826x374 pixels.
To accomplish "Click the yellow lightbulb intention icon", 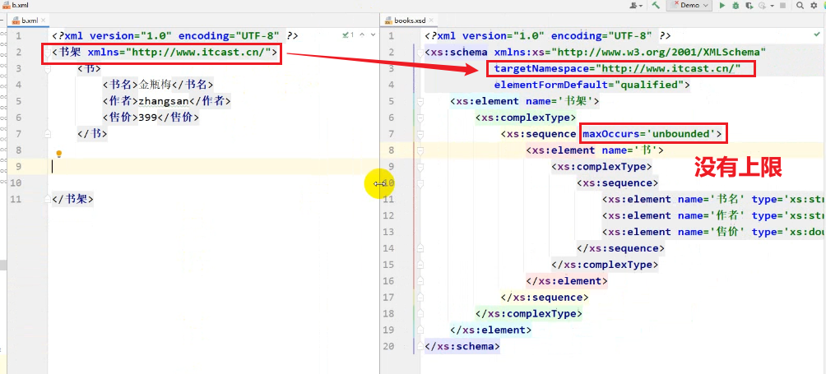I will (59, 154).
